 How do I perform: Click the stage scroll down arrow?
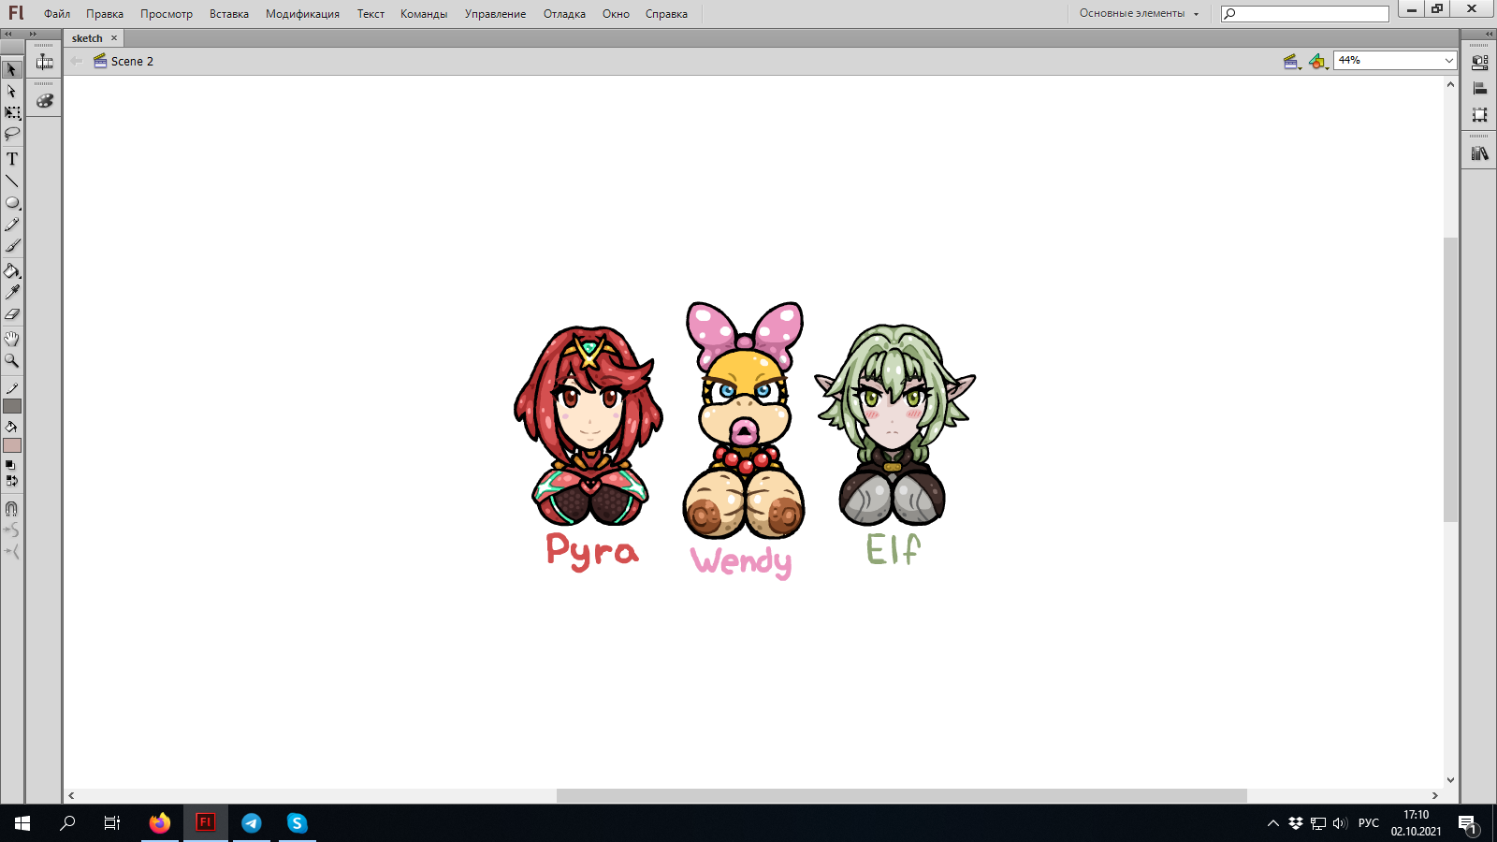click(1450, 779)
